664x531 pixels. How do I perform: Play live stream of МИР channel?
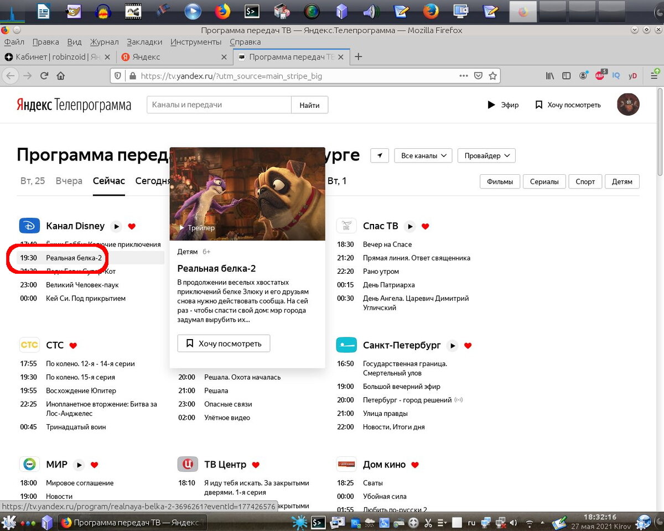click(x=79, y=465)
